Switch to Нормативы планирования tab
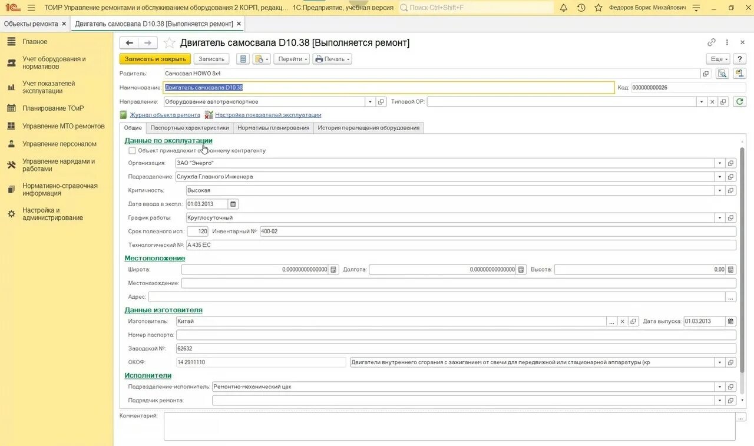This screenshot has width=754, height=446. point(273,128)
